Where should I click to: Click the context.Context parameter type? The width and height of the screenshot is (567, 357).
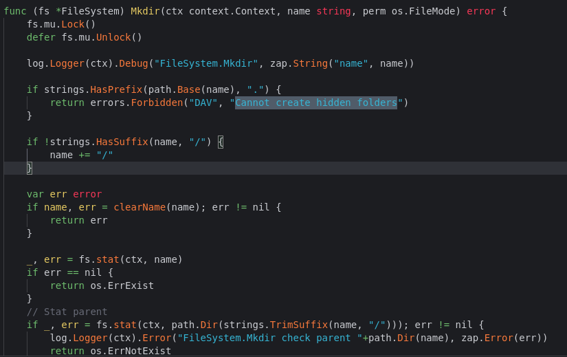point(232,11)
